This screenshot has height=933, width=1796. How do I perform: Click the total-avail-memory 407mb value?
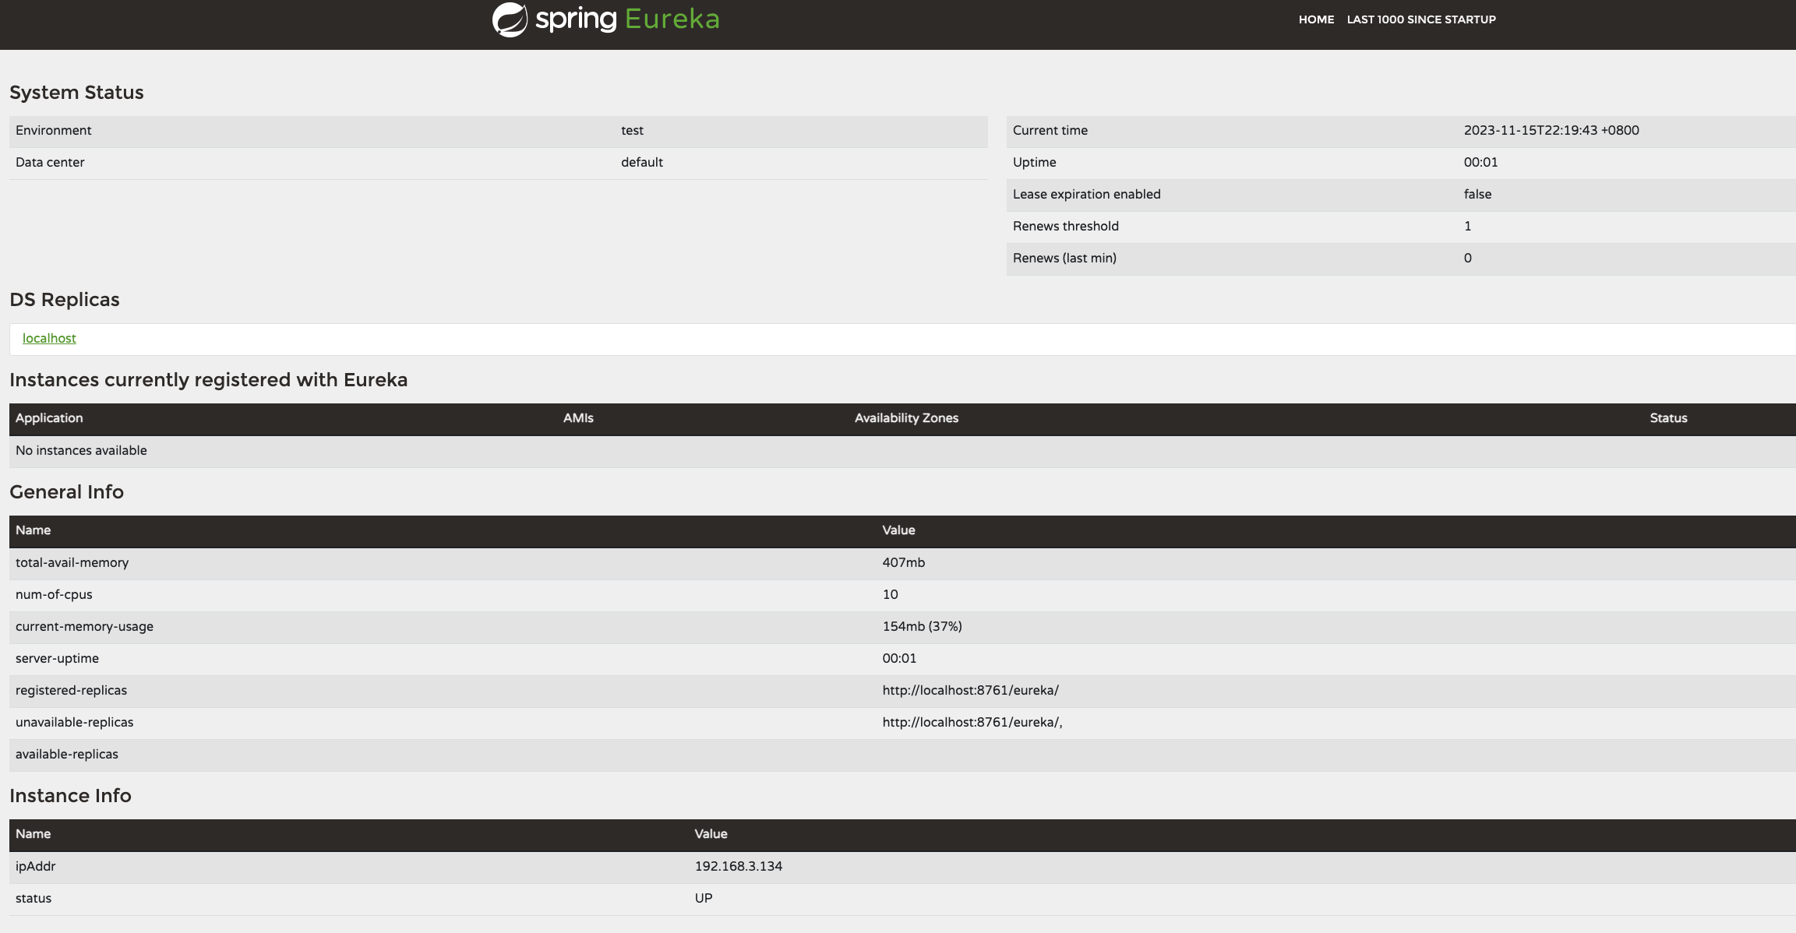click(903, 562)
